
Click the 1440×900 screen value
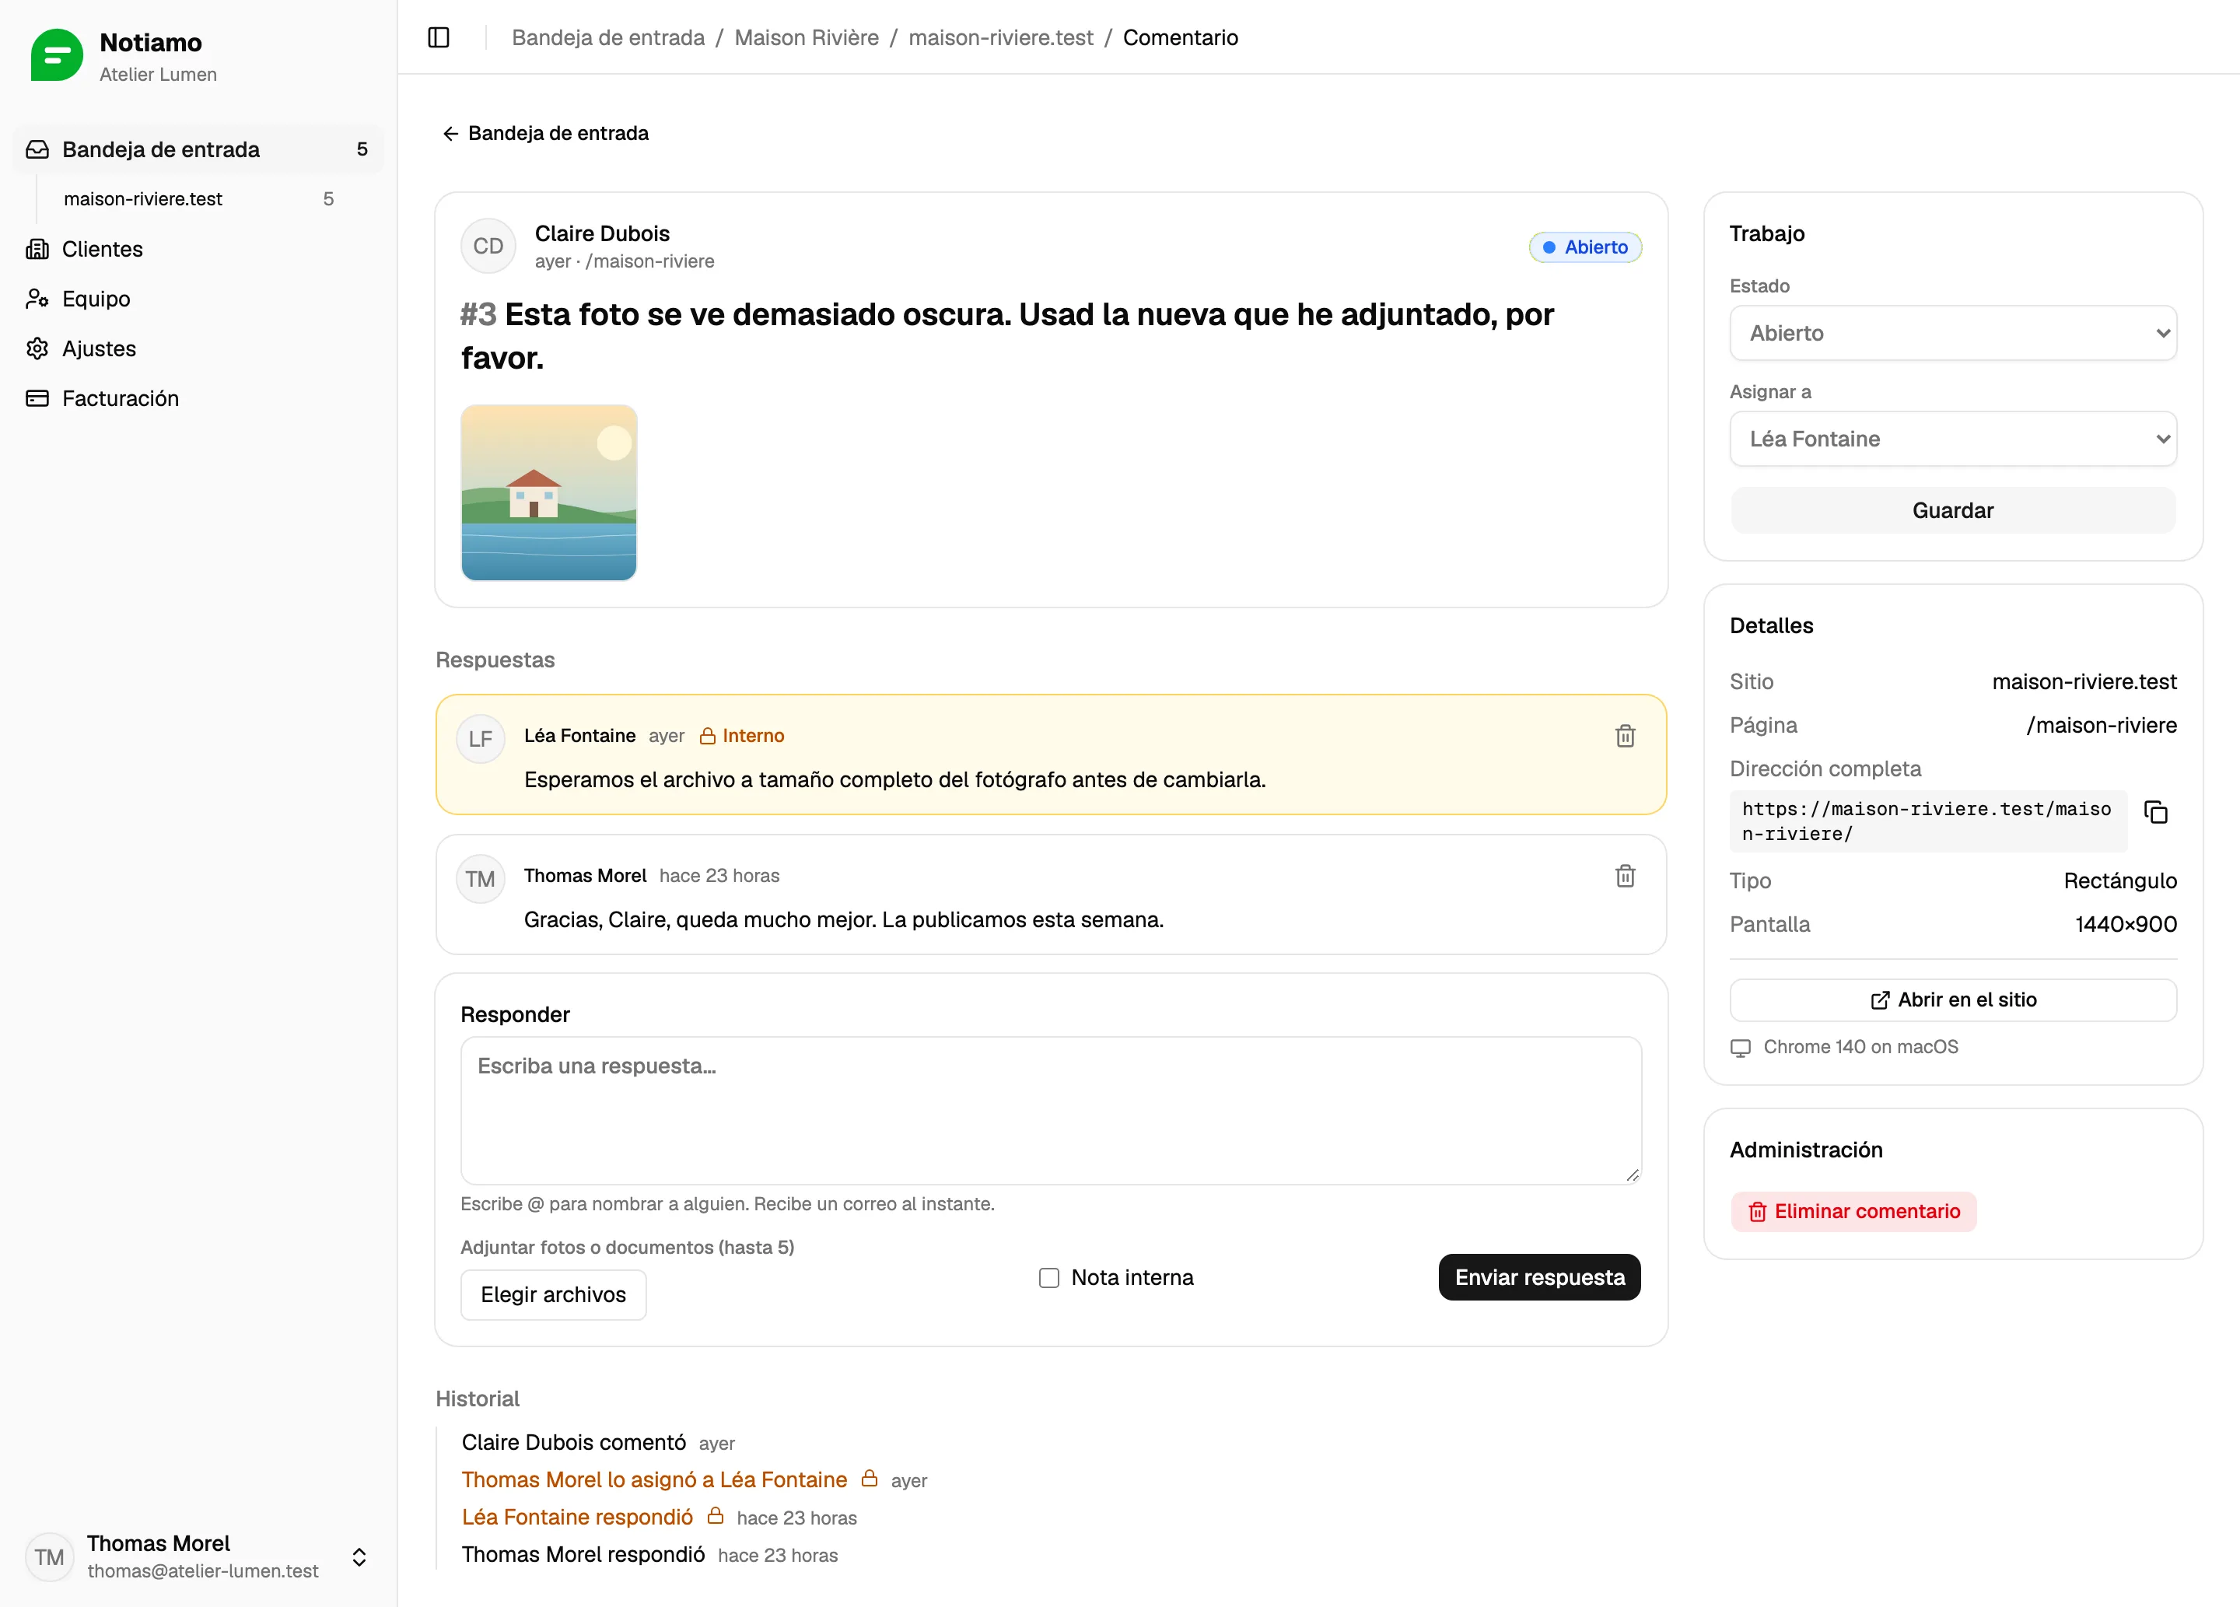coord(2126,925)
